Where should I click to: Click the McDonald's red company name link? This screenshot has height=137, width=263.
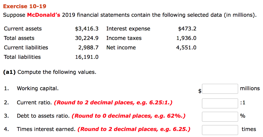(44, 15)
